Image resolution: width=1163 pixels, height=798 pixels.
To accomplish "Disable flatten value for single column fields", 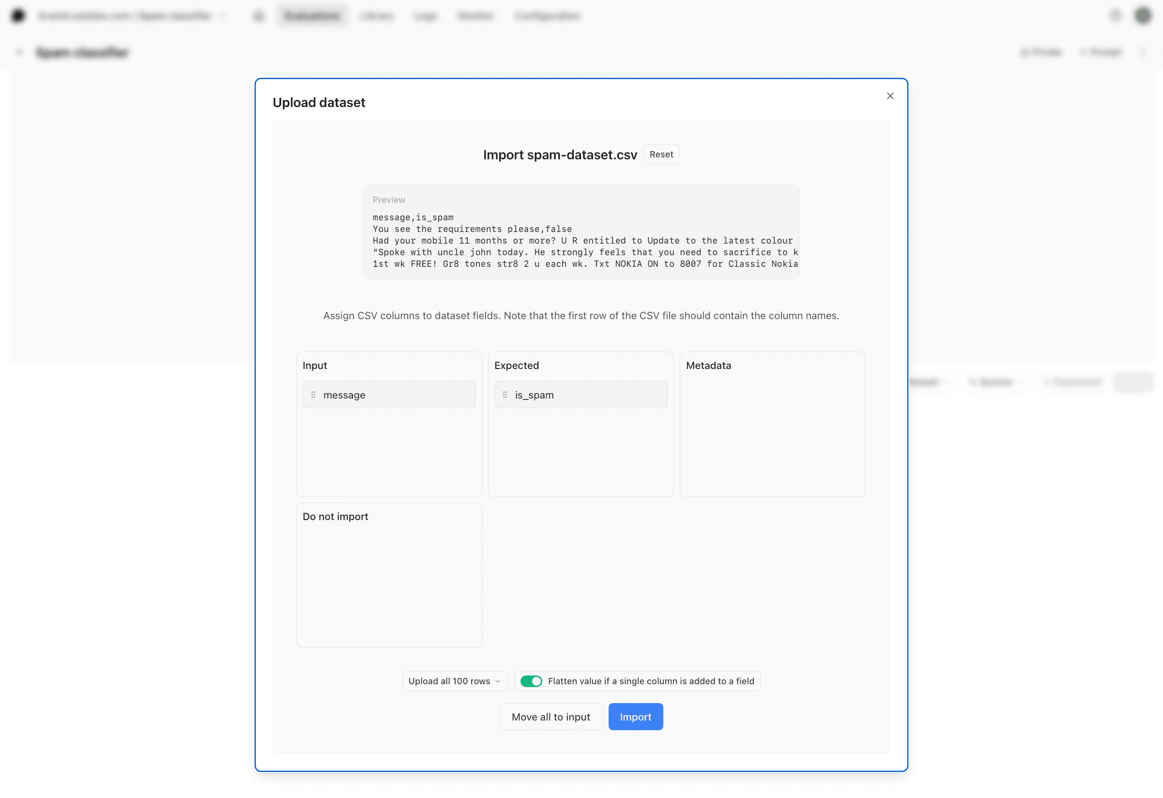I will tap(531, 681).
